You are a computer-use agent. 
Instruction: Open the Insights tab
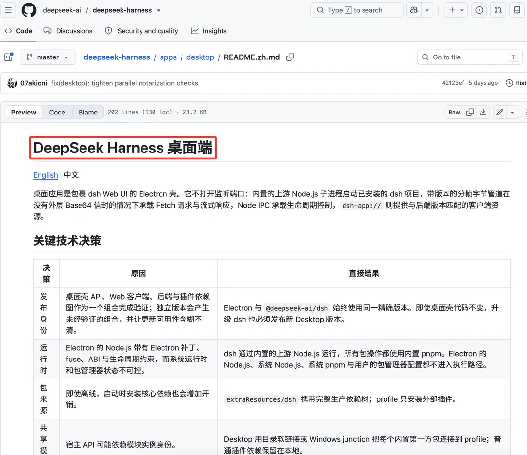(209, 31)
